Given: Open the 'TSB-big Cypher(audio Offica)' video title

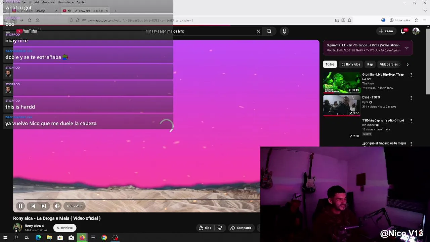Looking at the screenshot, I should pos(383,120).
